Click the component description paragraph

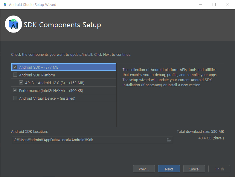170,77
